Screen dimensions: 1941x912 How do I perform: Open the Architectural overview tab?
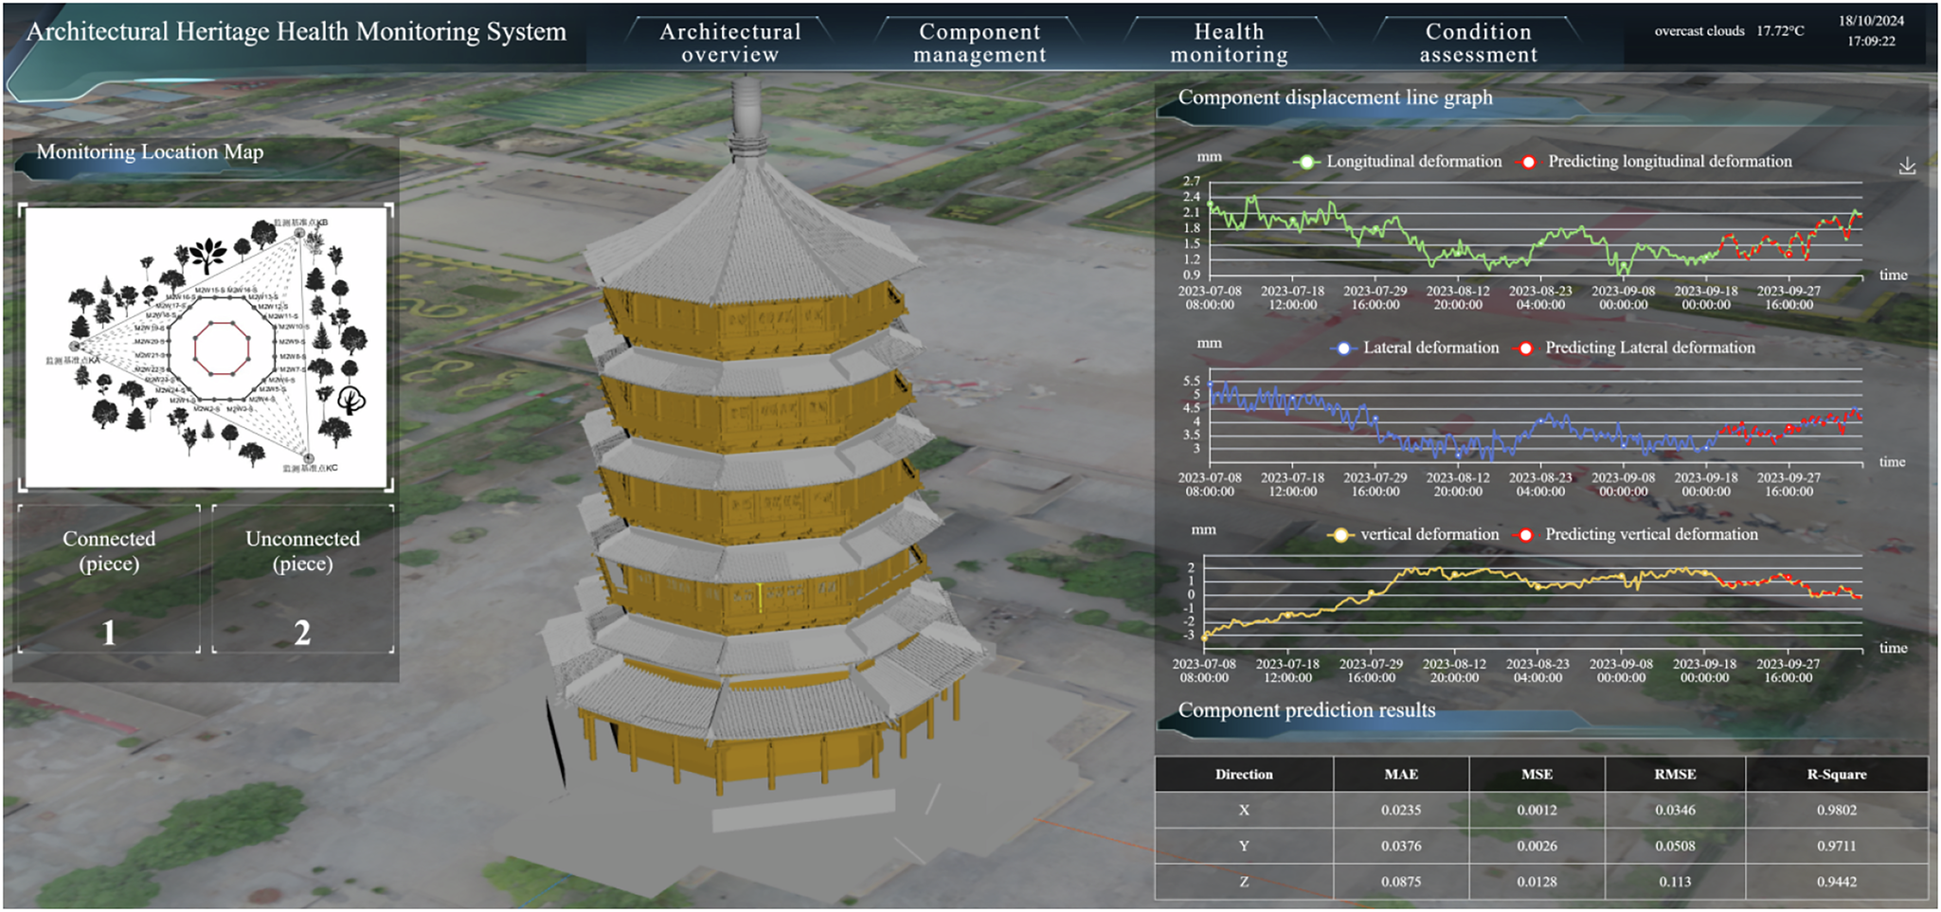730,43
